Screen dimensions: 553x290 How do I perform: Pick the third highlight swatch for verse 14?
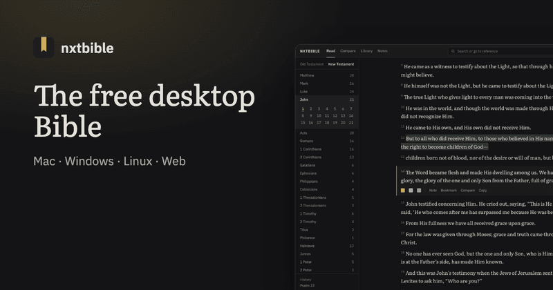419,191
